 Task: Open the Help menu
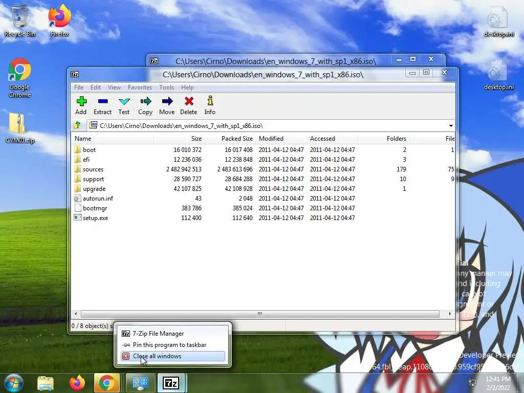point(187,87)
